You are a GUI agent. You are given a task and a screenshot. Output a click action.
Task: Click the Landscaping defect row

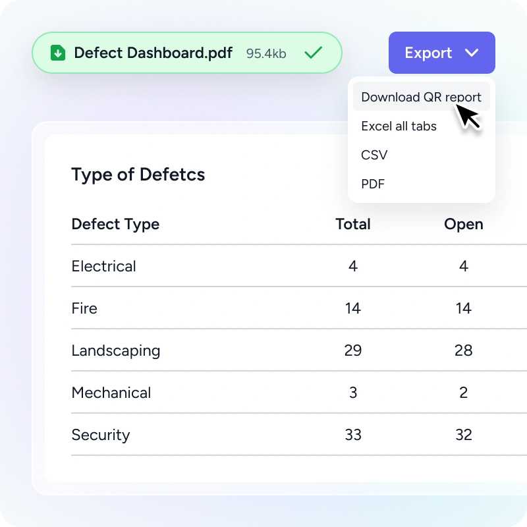116,350
